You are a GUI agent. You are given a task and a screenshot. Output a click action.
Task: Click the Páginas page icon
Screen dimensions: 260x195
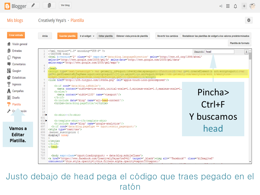[x=9, y=57]
